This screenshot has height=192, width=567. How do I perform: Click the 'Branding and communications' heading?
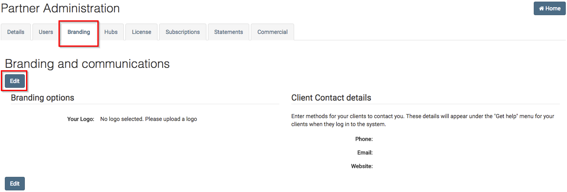[x=87, y=64]
